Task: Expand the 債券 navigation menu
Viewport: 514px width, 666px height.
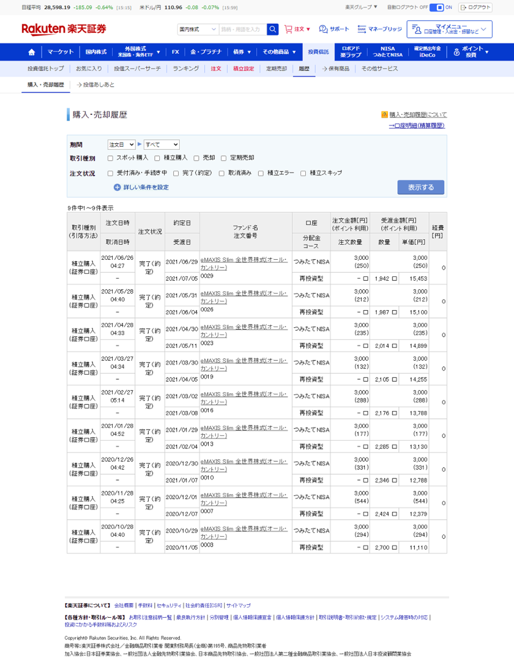Action: pyautogui.click(x=242, y=52)
